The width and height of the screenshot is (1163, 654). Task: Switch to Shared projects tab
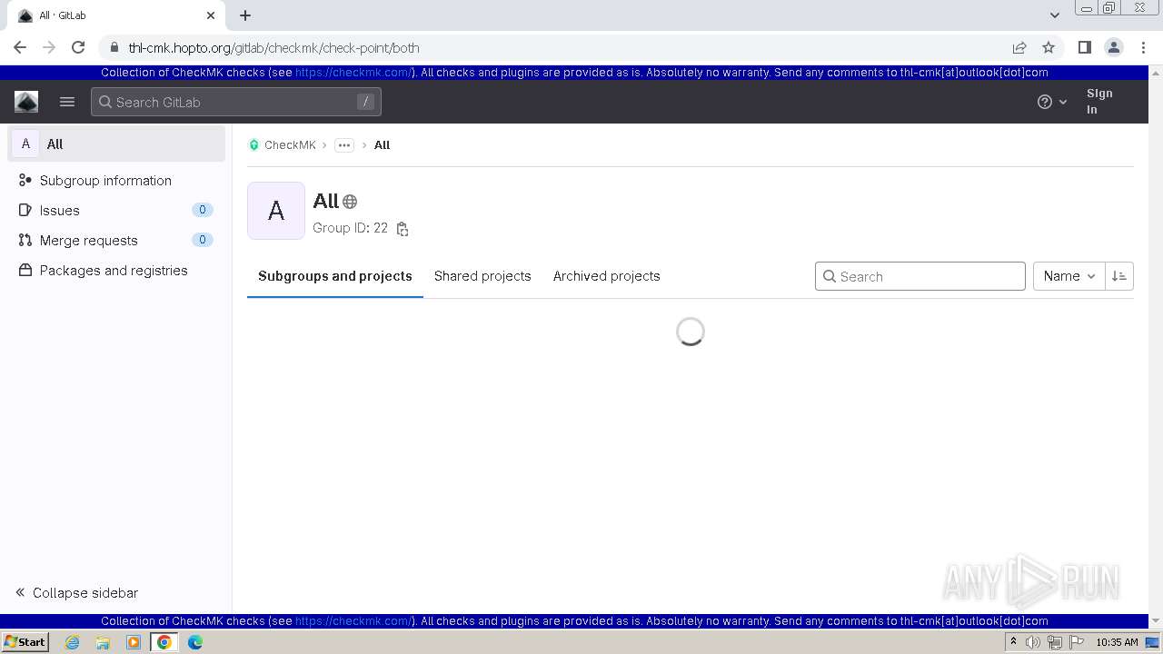[x=482, y=276]
